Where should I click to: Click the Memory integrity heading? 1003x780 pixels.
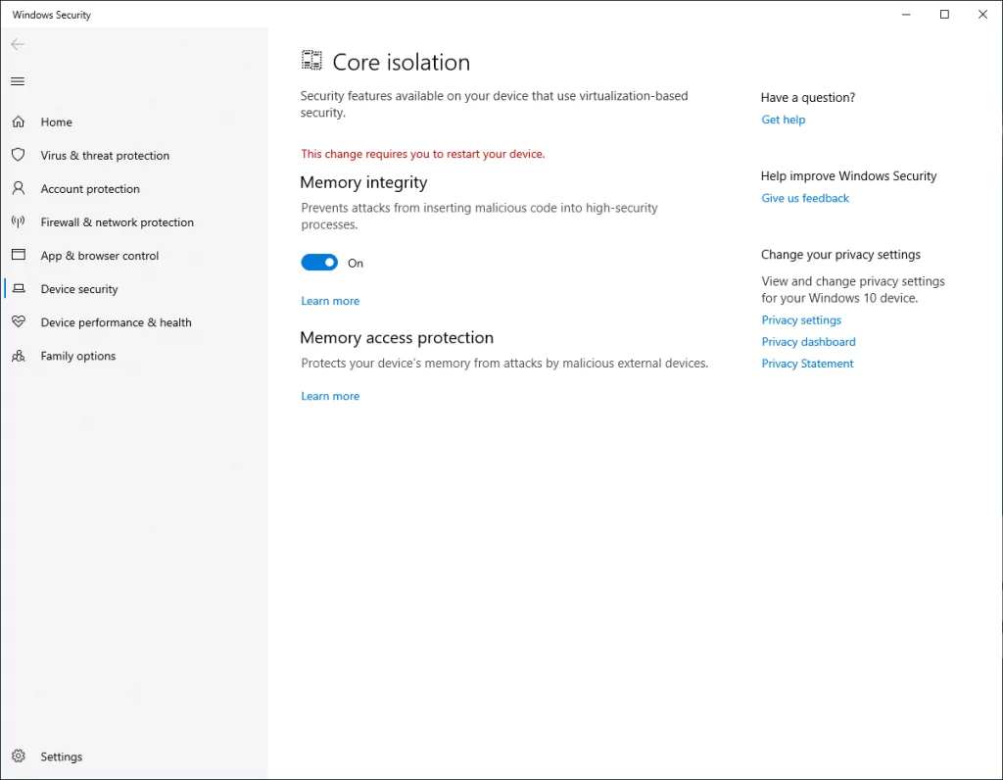tap(363, 182)
